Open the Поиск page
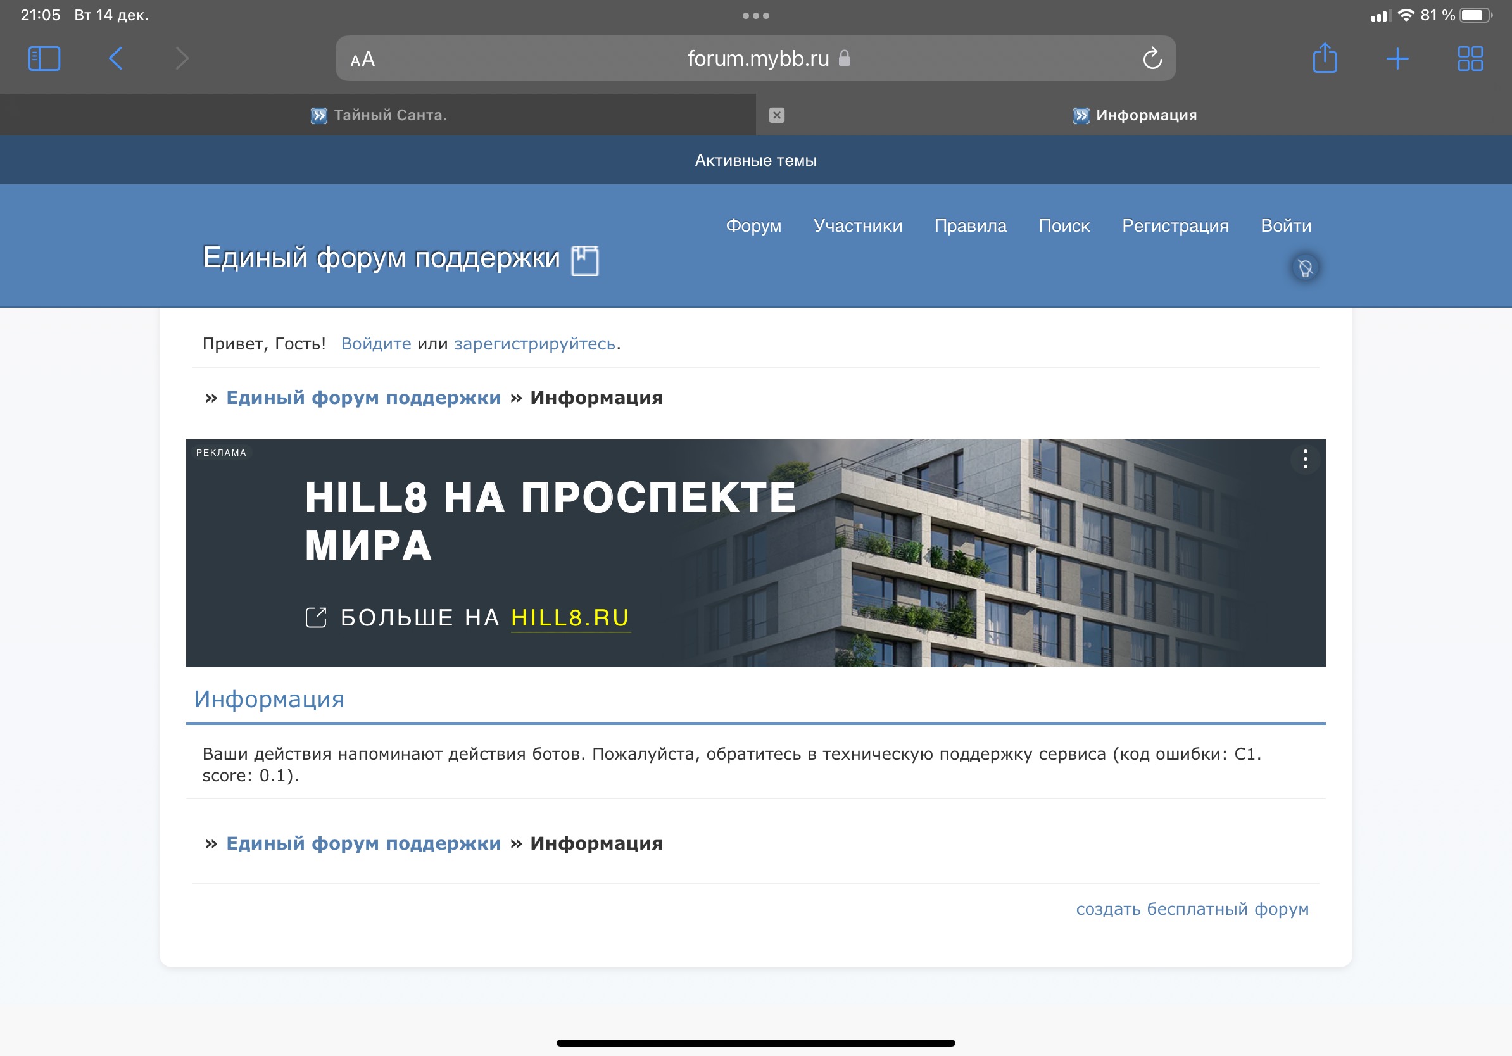The height and width of the screenshot is (1056, 1512). 1064,226
